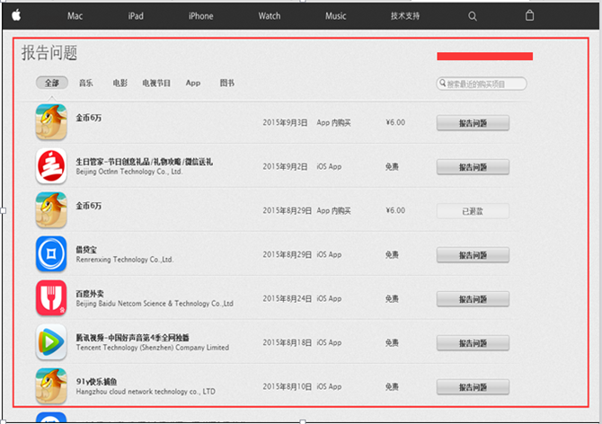
Task: Click the 金币6万 app icon dated 2015年8月29日
Action: pos(51,210)
